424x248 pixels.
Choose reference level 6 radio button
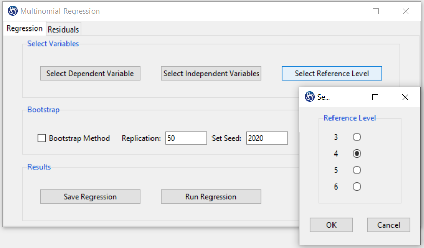click(x=357, y=187)
